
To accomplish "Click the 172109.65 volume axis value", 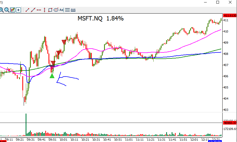I will [x=230, y=129].
